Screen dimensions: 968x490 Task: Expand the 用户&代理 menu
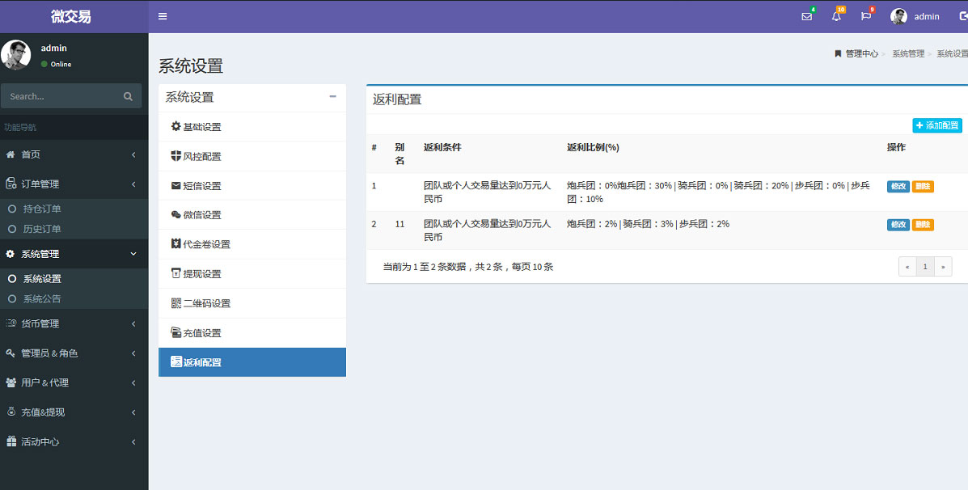[54, 382]
